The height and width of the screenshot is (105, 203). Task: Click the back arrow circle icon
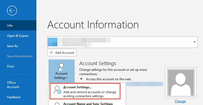pos(12,10)
